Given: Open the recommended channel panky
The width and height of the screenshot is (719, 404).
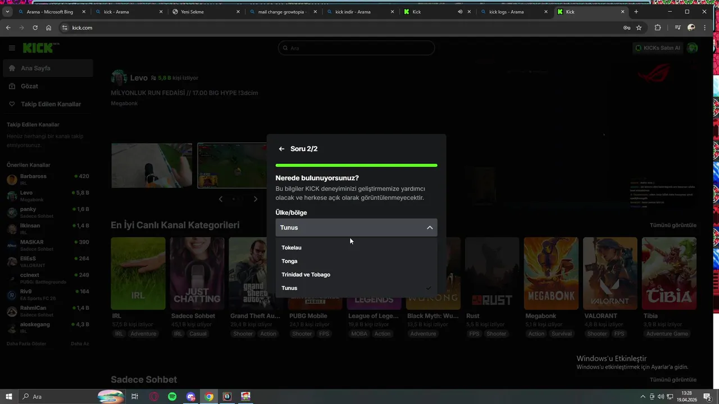Looking at the screenshot, I should [x=48, y=212].
